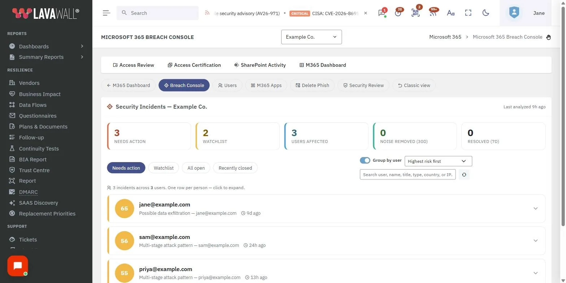Open SAAS Discovery in the sidebar
This screenshot has height=283, width=566.
(38, 203)
